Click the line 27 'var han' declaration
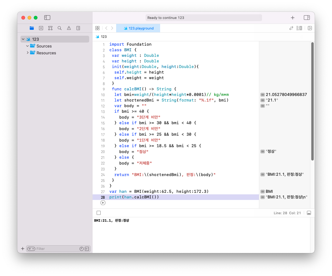This screenshot has width=332, height=276. click(x=159, y=192)
